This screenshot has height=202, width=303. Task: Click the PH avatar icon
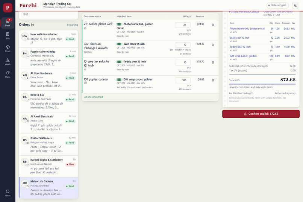point(25,53)
